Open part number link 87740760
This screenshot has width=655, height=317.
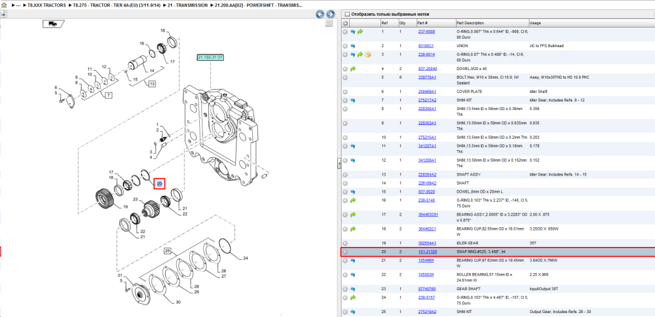pos(426,289)
